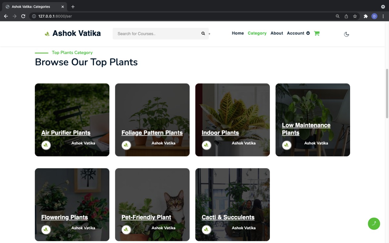Click the browser bookmark star
This screenshot has height=243, width=389.
tap(355, 16)
